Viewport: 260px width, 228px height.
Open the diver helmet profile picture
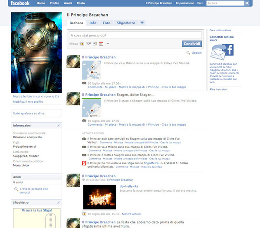pos(36,52)
